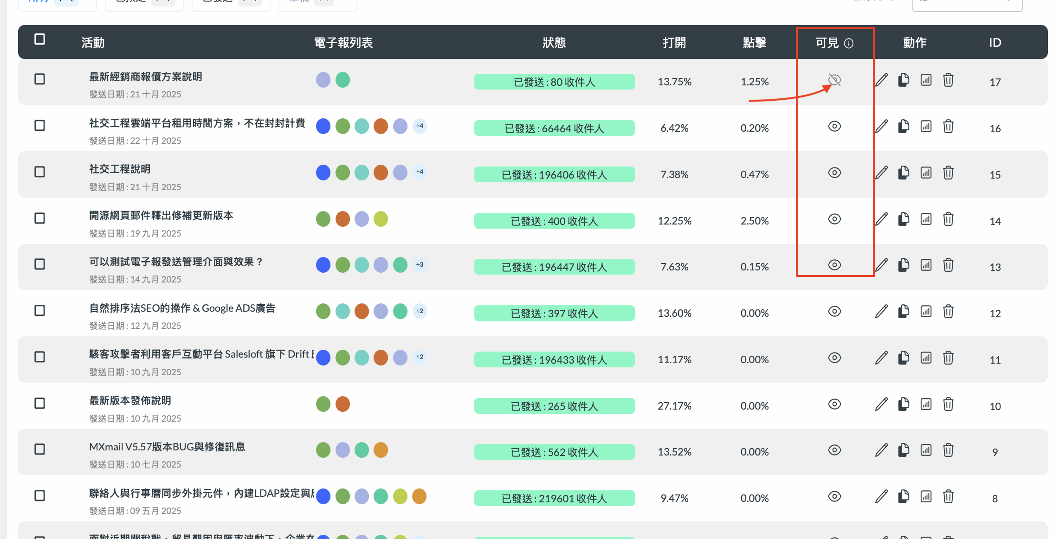1059x539 pixels.
Task: Tick the select-all checkbox in the table header
Action: pos(40,39)
